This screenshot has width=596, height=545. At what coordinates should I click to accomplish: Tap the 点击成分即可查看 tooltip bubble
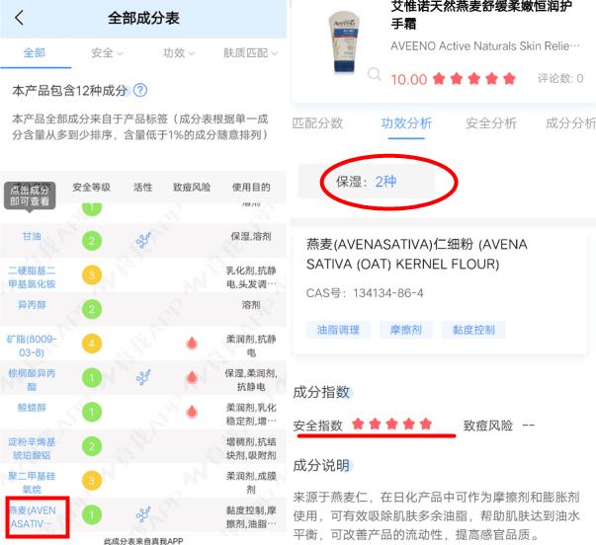click(x=30, y=195)
